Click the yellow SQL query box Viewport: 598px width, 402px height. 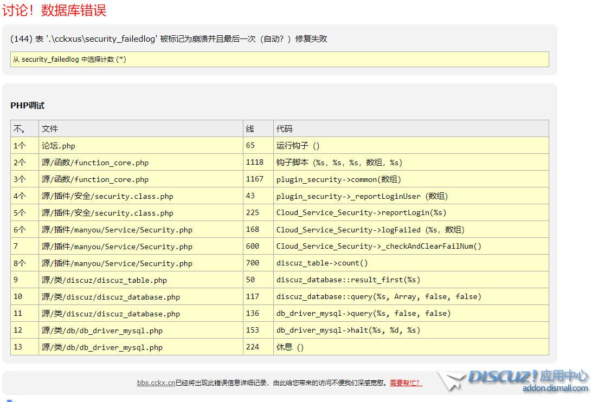pyautogui.click(x=279, y=59)
